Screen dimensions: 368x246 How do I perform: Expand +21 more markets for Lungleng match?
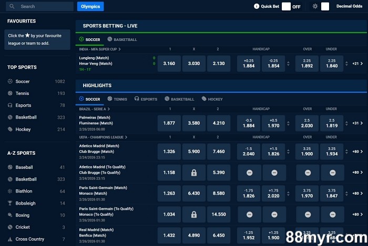[x=357, y=63]
